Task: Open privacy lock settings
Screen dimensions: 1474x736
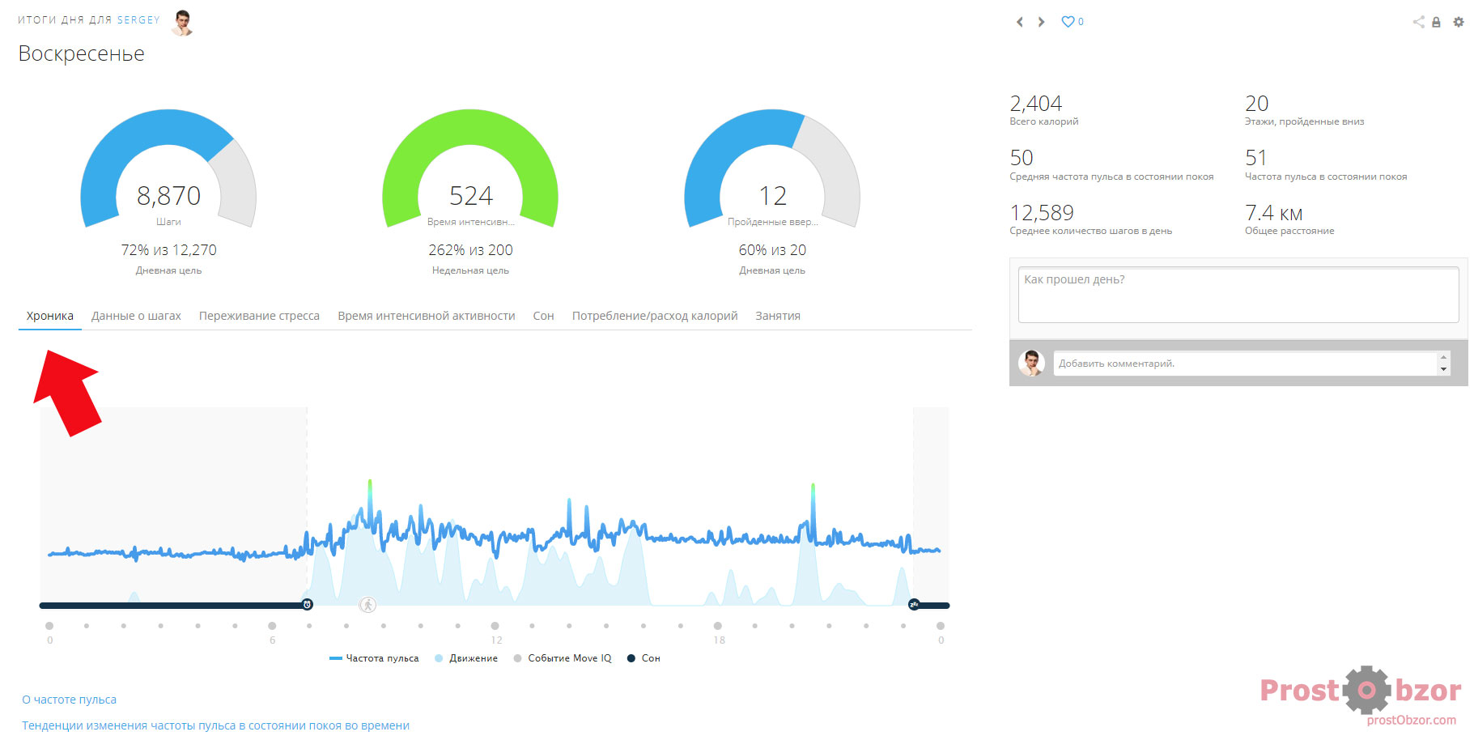Action: point(1436,23)
